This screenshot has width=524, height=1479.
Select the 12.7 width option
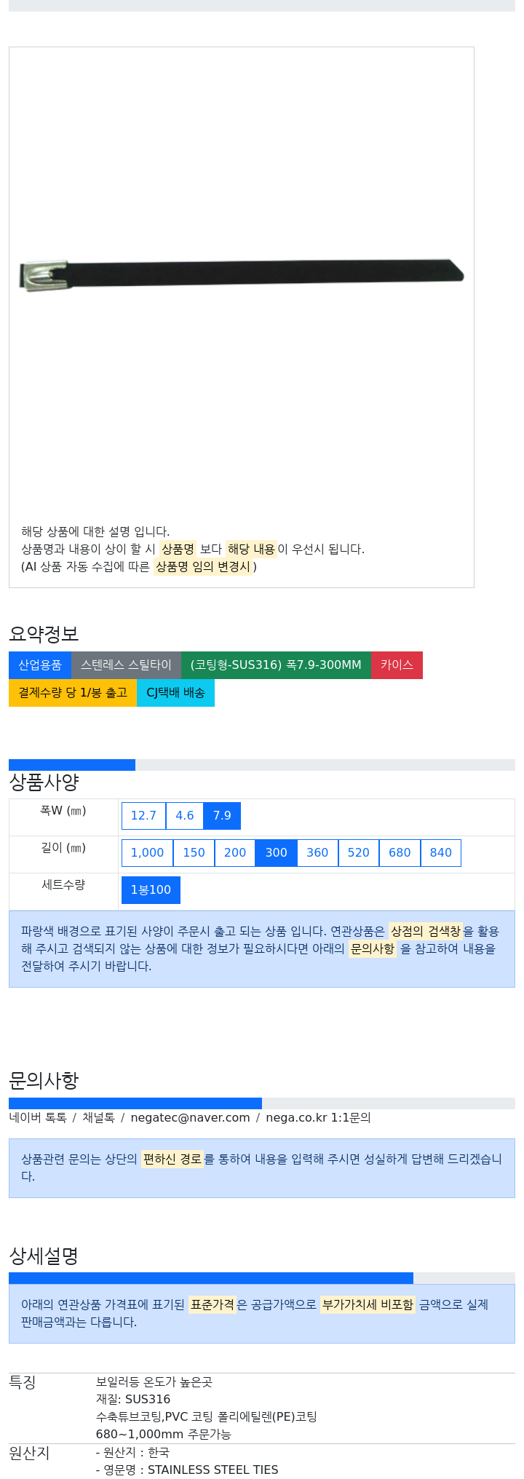coord(143,816)
